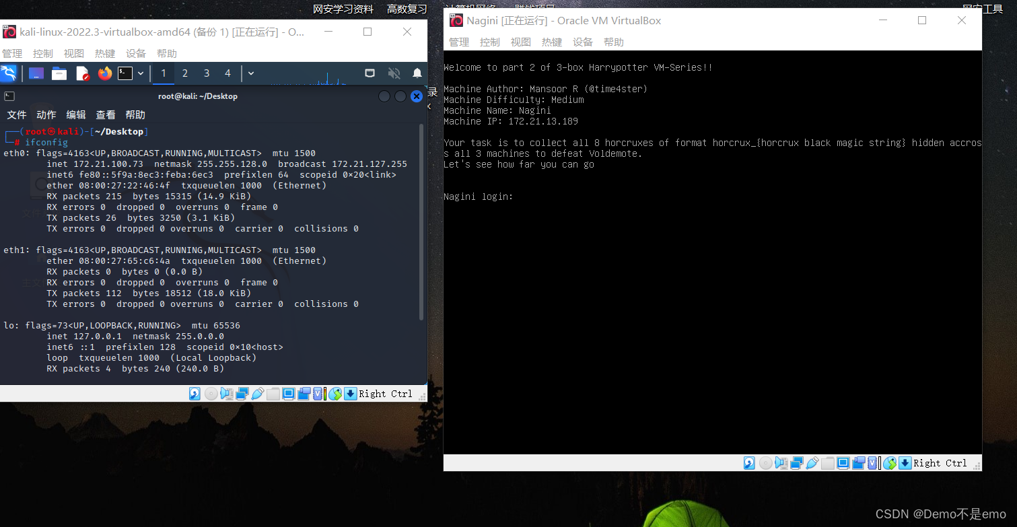Click CPU virtualization indicator in Kali VM status bar
The height and width of the screenshot is (527, 1017).
click(318, 394)
